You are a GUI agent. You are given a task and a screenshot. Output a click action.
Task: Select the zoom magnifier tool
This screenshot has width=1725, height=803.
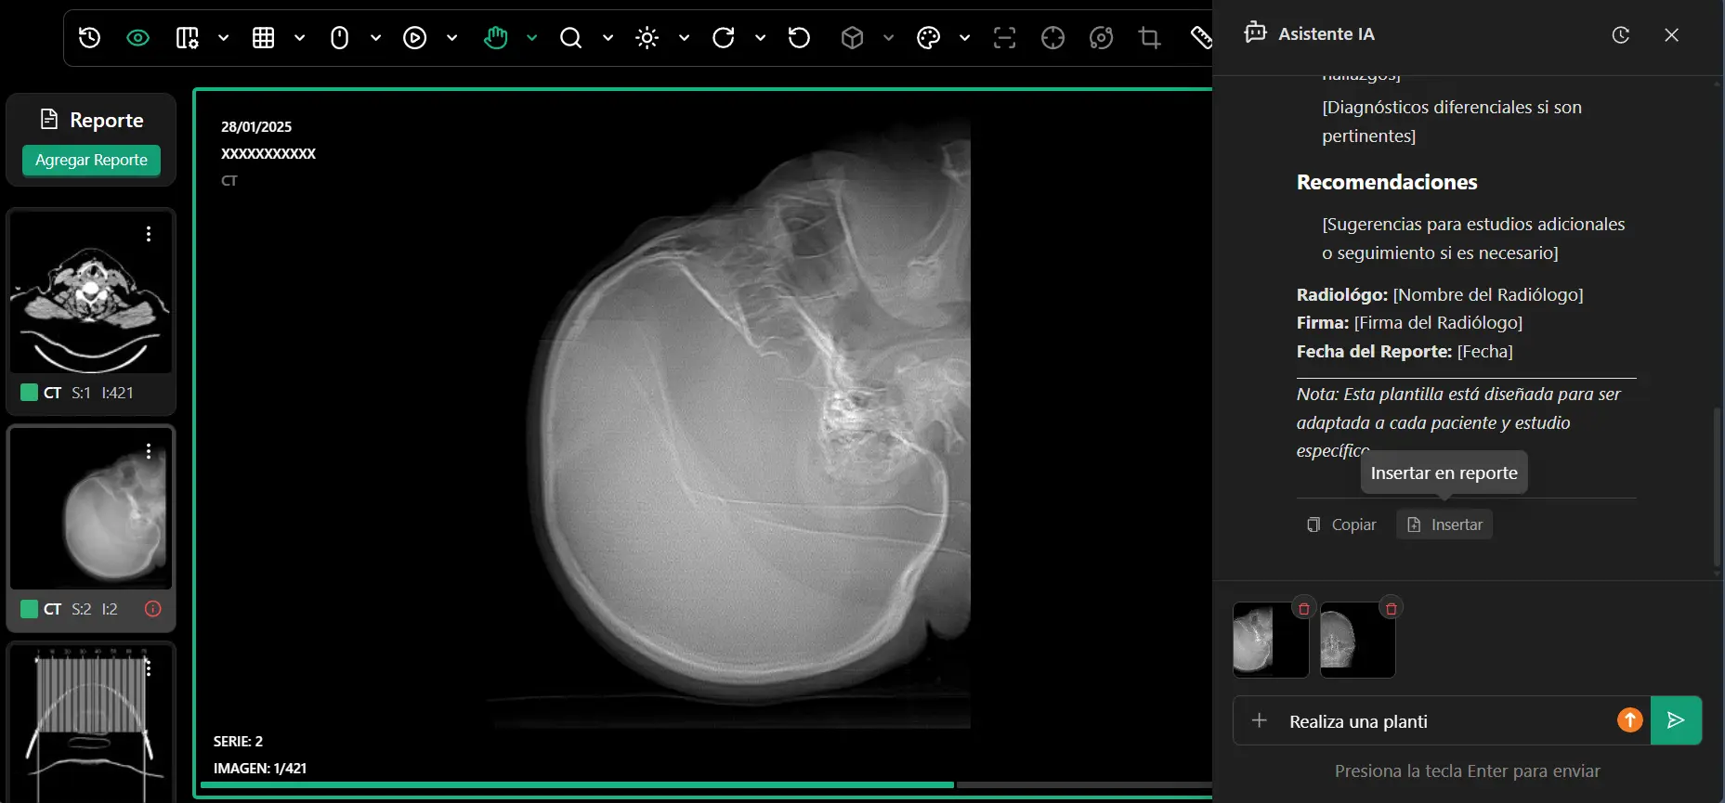coord(570,38)
